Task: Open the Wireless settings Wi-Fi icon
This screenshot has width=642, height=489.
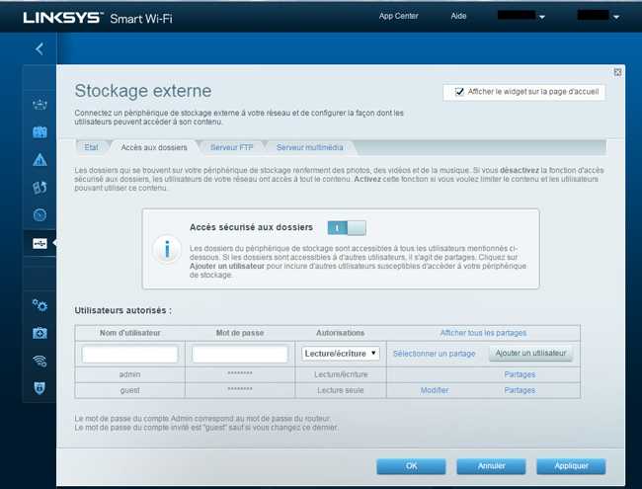Action: [40, 361]
